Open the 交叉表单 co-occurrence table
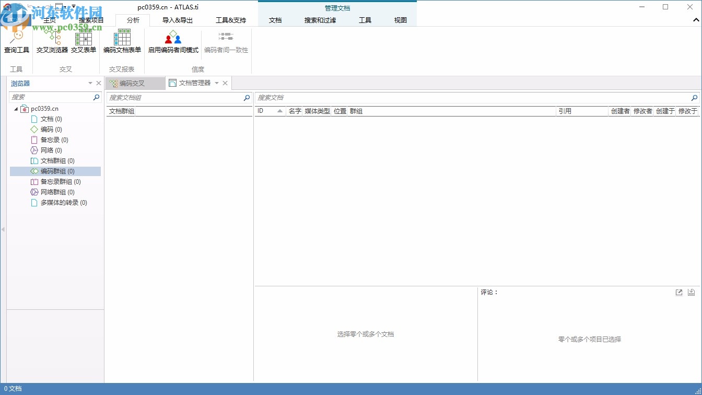 pyautogui.click(x=84, y=42)
